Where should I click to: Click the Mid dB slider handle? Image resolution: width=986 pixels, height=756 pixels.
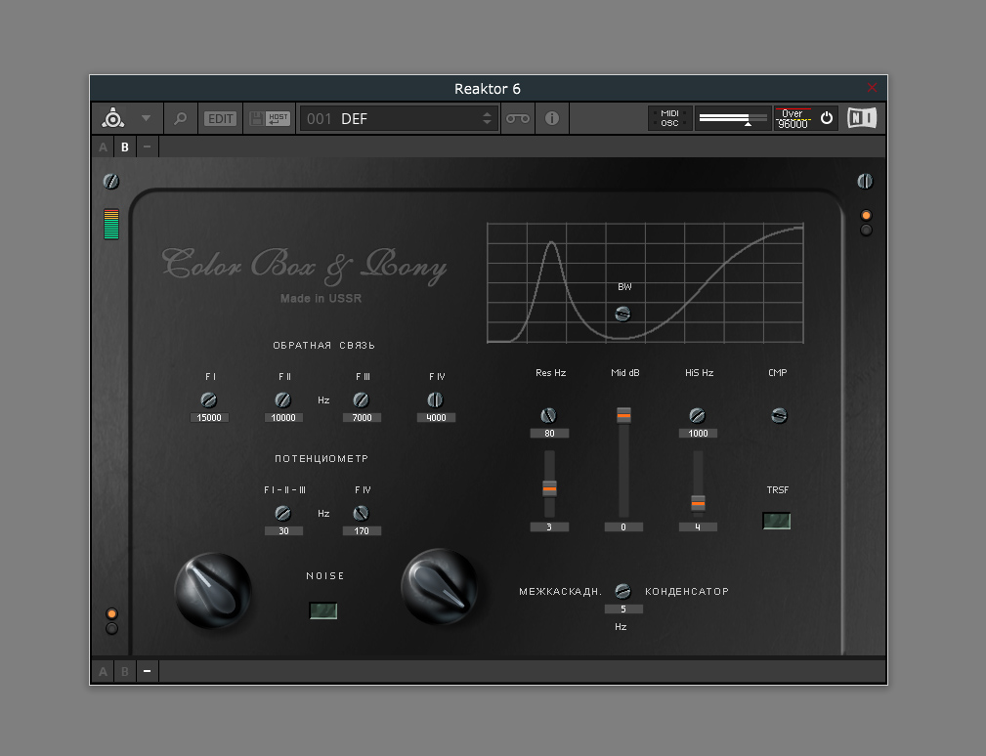point(623,415)
